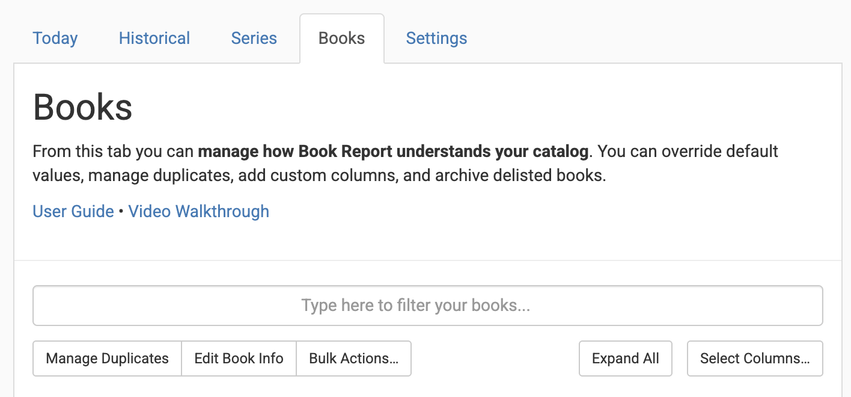Navigate to today's sales via Today tab

point(55,38)
